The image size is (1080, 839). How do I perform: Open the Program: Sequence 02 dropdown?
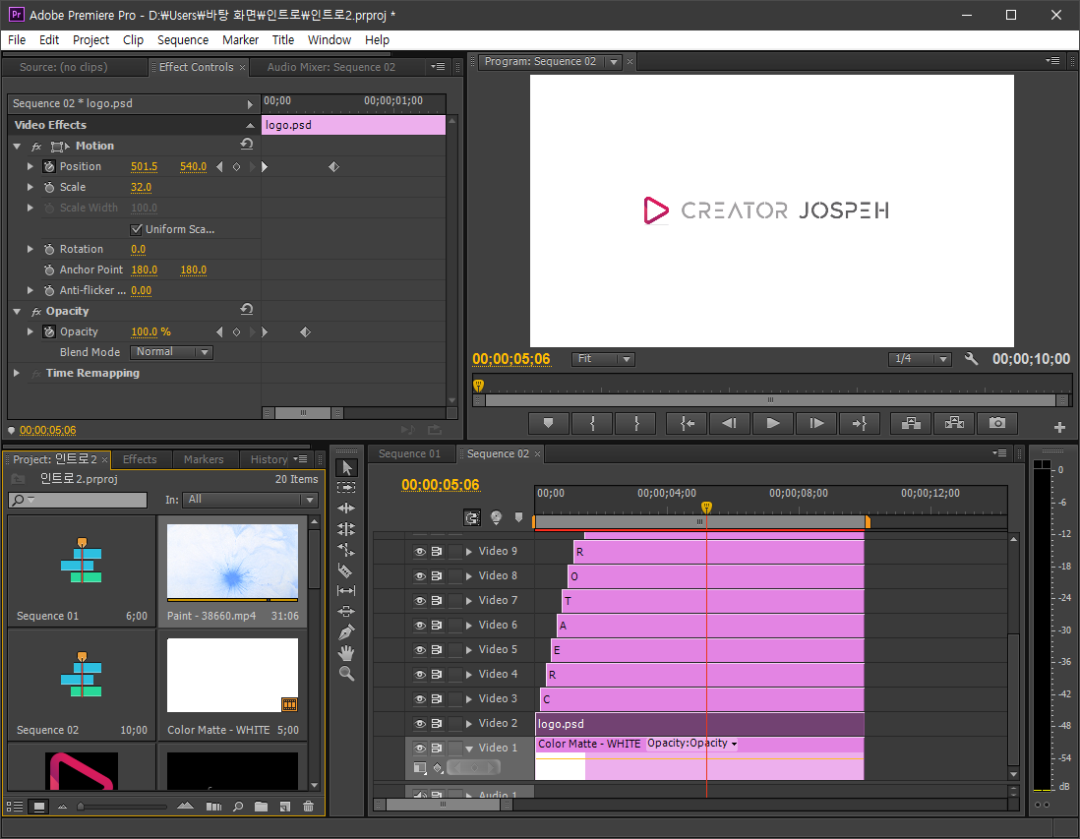613,62
